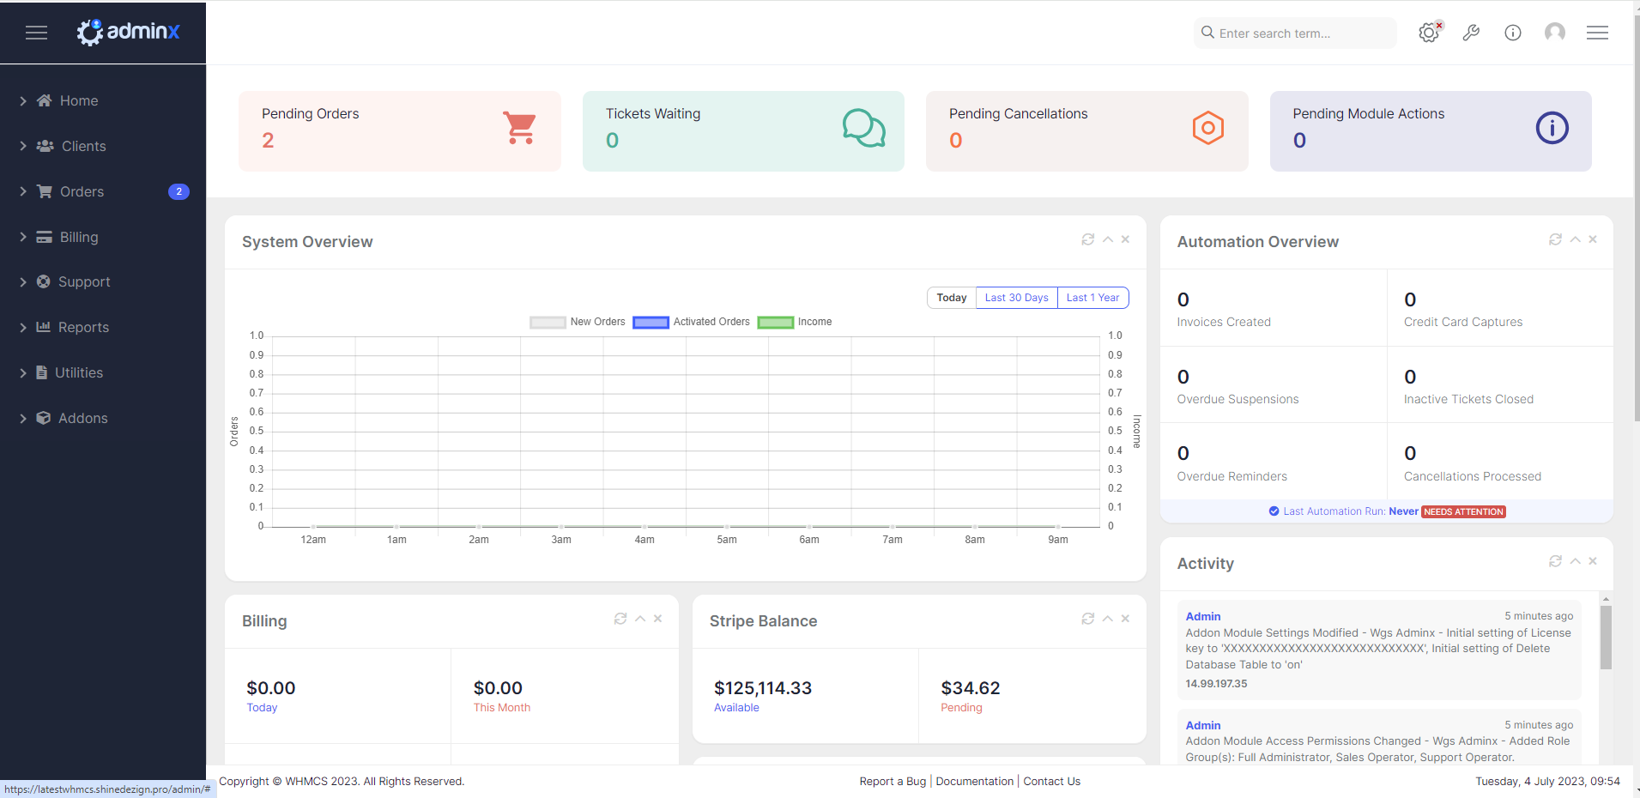1640x798 pixels.
Task: Close the Automation Overview widget
Action: pyautogui.click(x=1593, y=239)
